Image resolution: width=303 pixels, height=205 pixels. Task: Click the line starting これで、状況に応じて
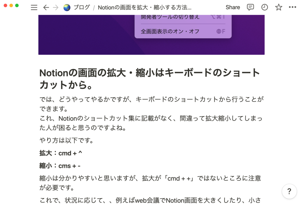coord(150,200)
